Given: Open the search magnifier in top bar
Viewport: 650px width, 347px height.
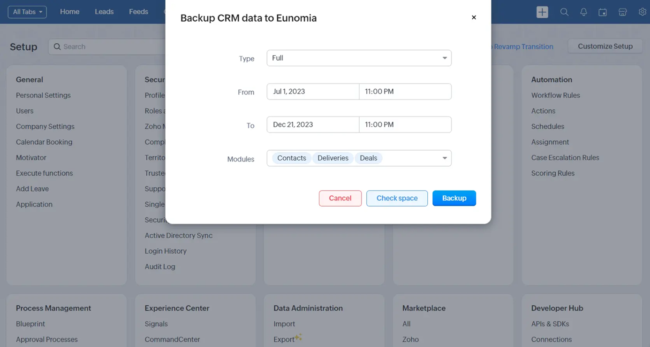Looking at the screenshot, I should 564,12.
